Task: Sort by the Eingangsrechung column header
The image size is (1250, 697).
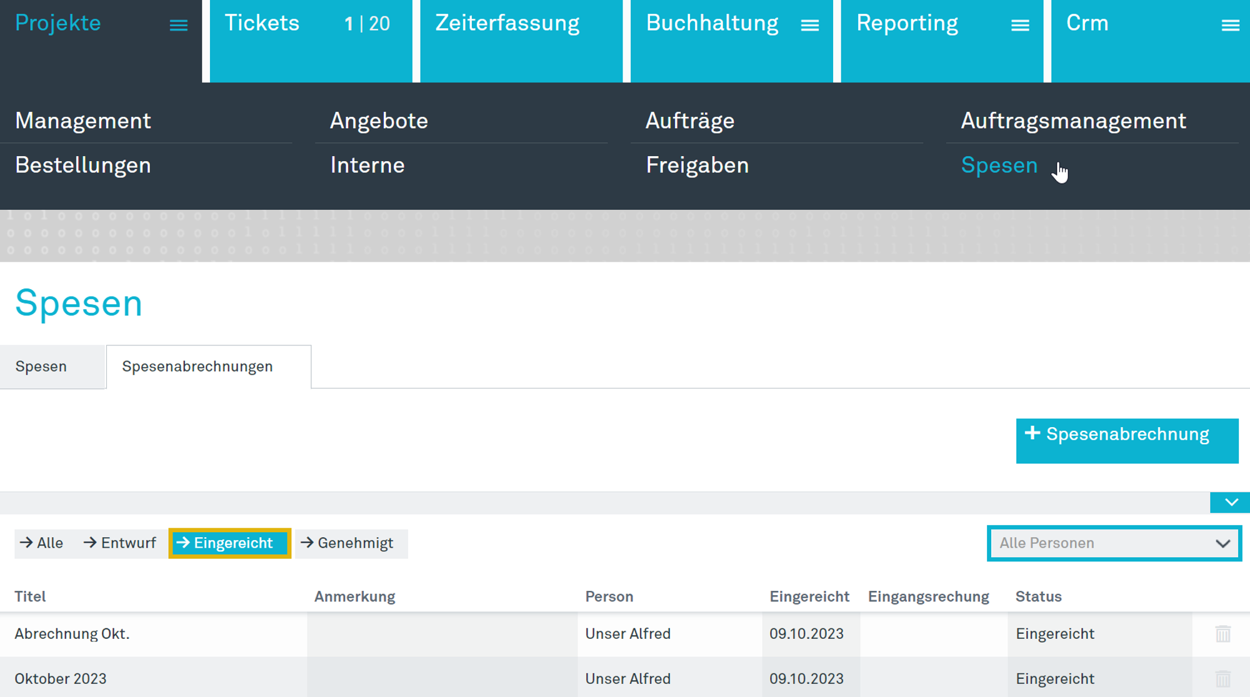Action: coord(928,596)
